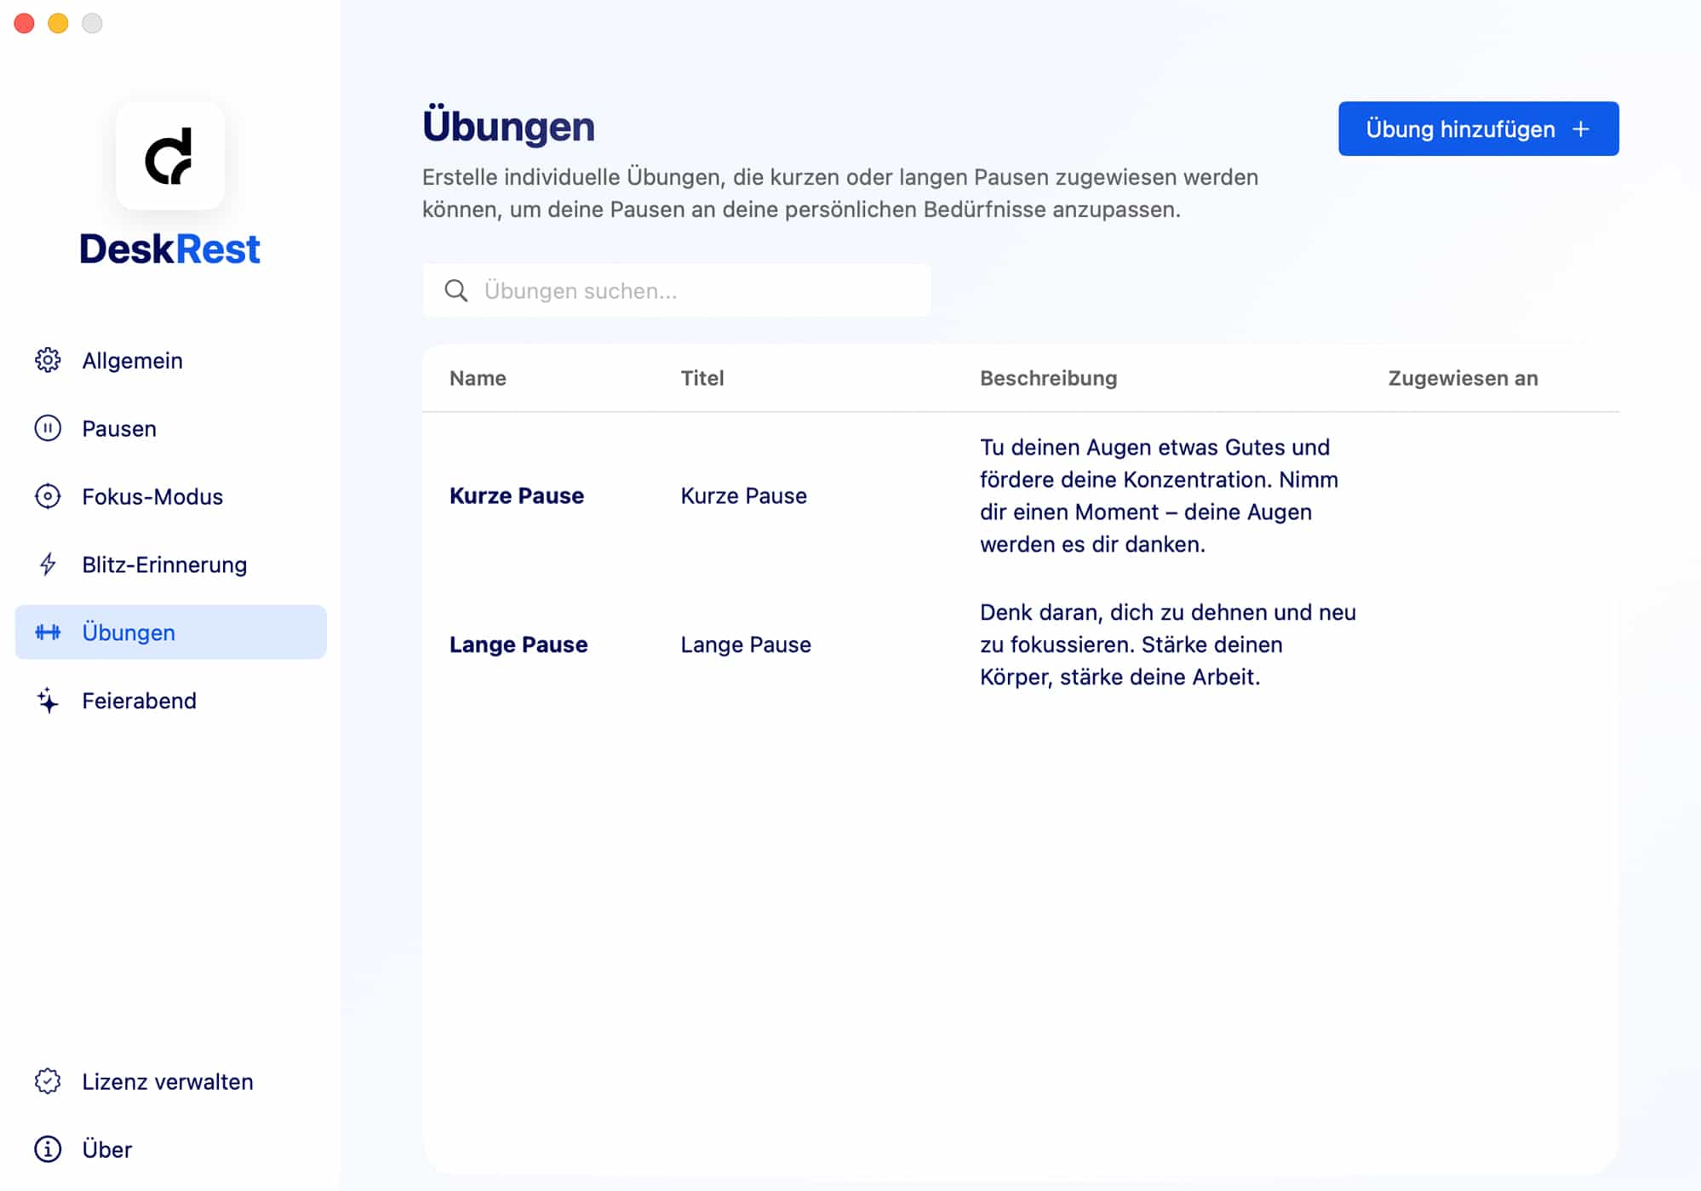Go to the Feierabend section
Viewport: 1701px width, 1191px height.
tap(139, 701)
